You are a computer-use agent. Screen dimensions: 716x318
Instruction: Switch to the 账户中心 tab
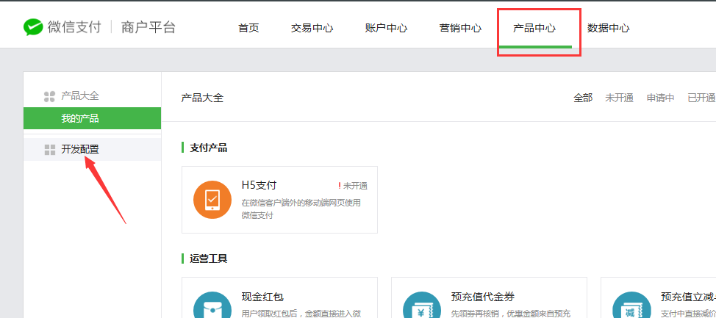[386, 29]
